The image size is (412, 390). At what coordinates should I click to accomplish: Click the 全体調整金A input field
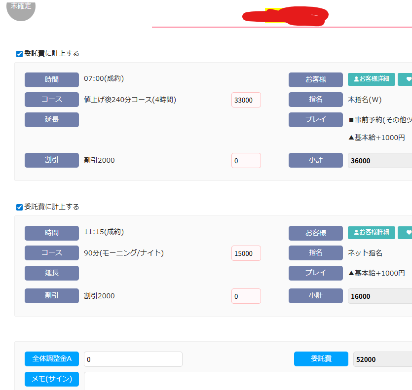pyautogui.click(x=133, y=359)
